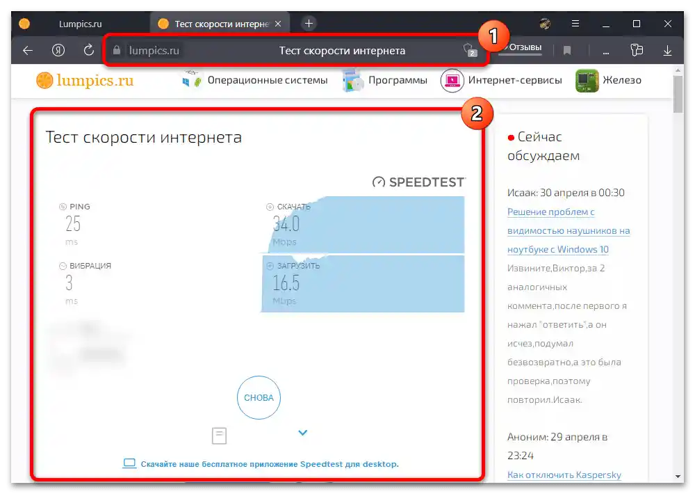Click the Сейчас обсуждаем sidebar heading
The height and width of the screenshot is (494, 695).
[x=543, y=146]
